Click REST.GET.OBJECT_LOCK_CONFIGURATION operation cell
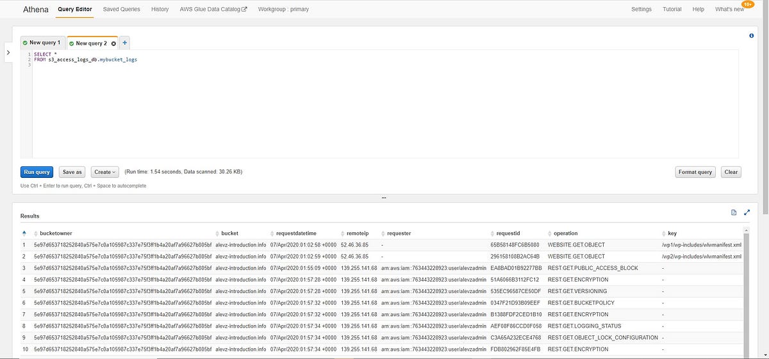769x359 pixels. 602,337
